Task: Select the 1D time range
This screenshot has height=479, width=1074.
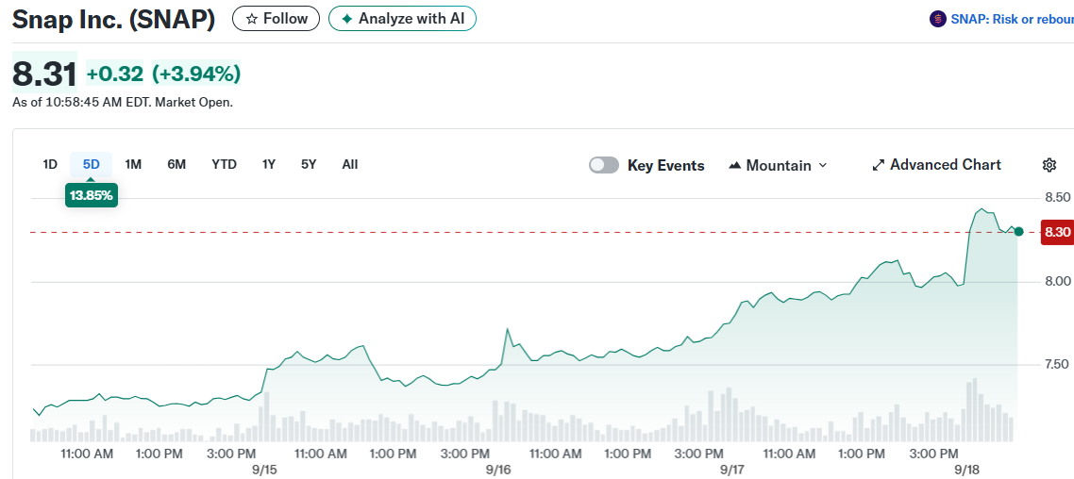Action: (x=50, y=164)
